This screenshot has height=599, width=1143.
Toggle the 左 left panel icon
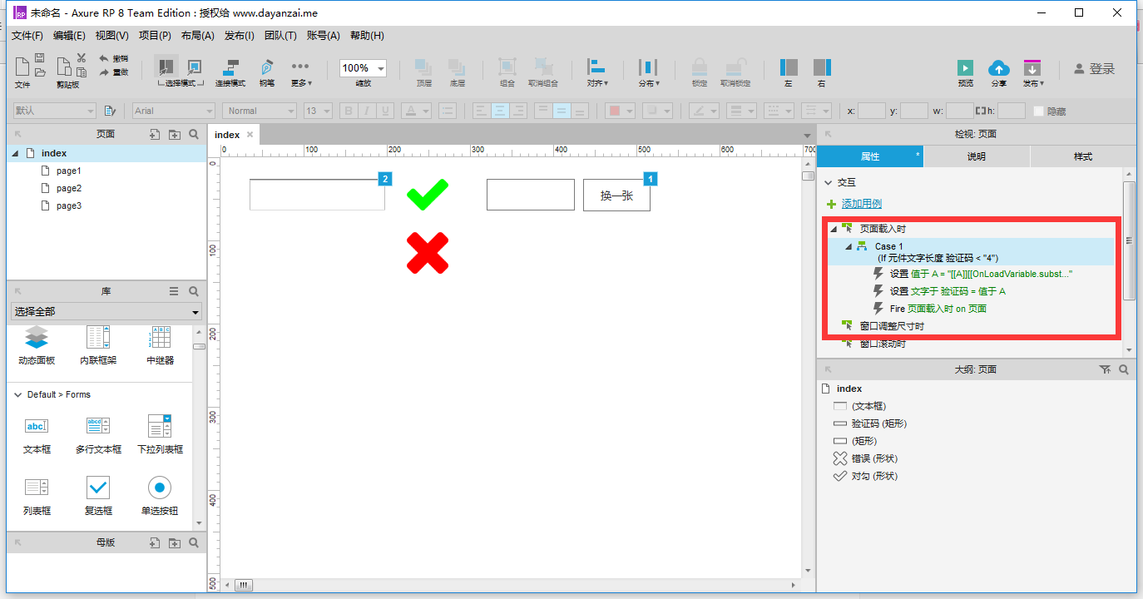[789, 67]
